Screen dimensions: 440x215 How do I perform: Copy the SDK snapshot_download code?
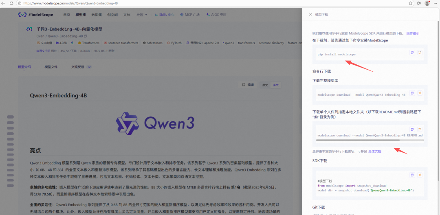pos(412,175)
